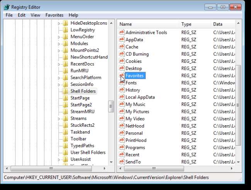Open the View menu
The image size is (251, 190).
(x=36, y=15)
